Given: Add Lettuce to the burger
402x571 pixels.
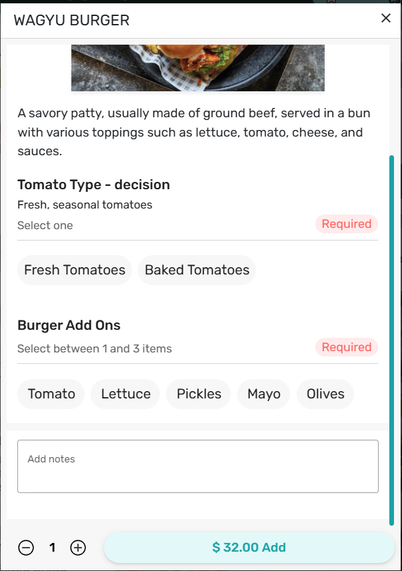Looking at the screenshot, I should (x=125, y=394).
